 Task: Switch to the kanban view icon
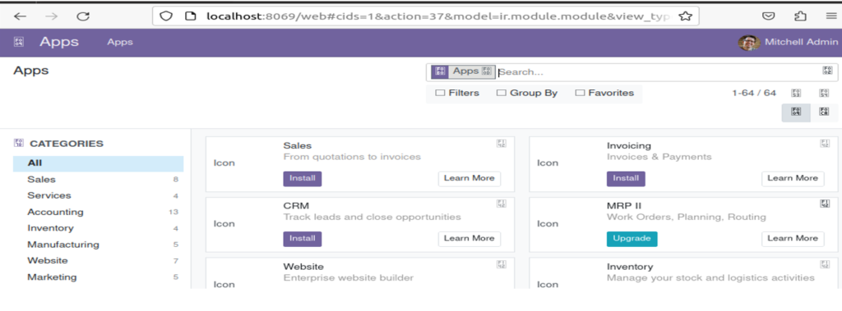(796, 112)
